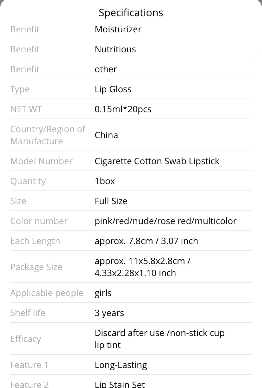
Task: Select the Feature 2 value Lip Stain Set
Action: pos(120,384)
